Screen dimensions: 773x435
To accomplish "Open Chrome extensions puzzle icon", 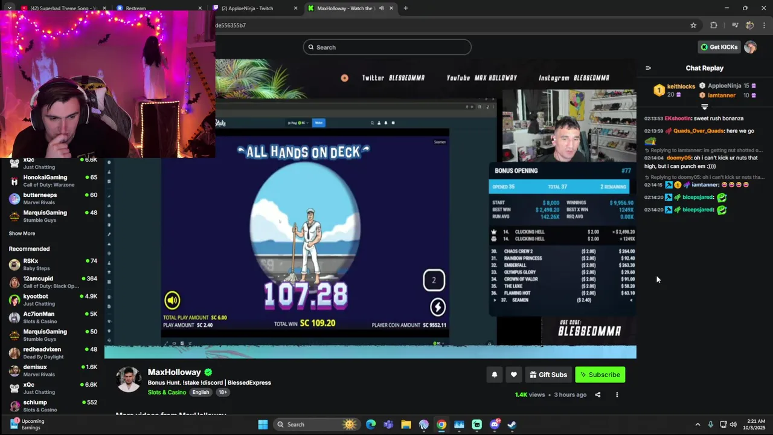I will [x=714, y=25].
